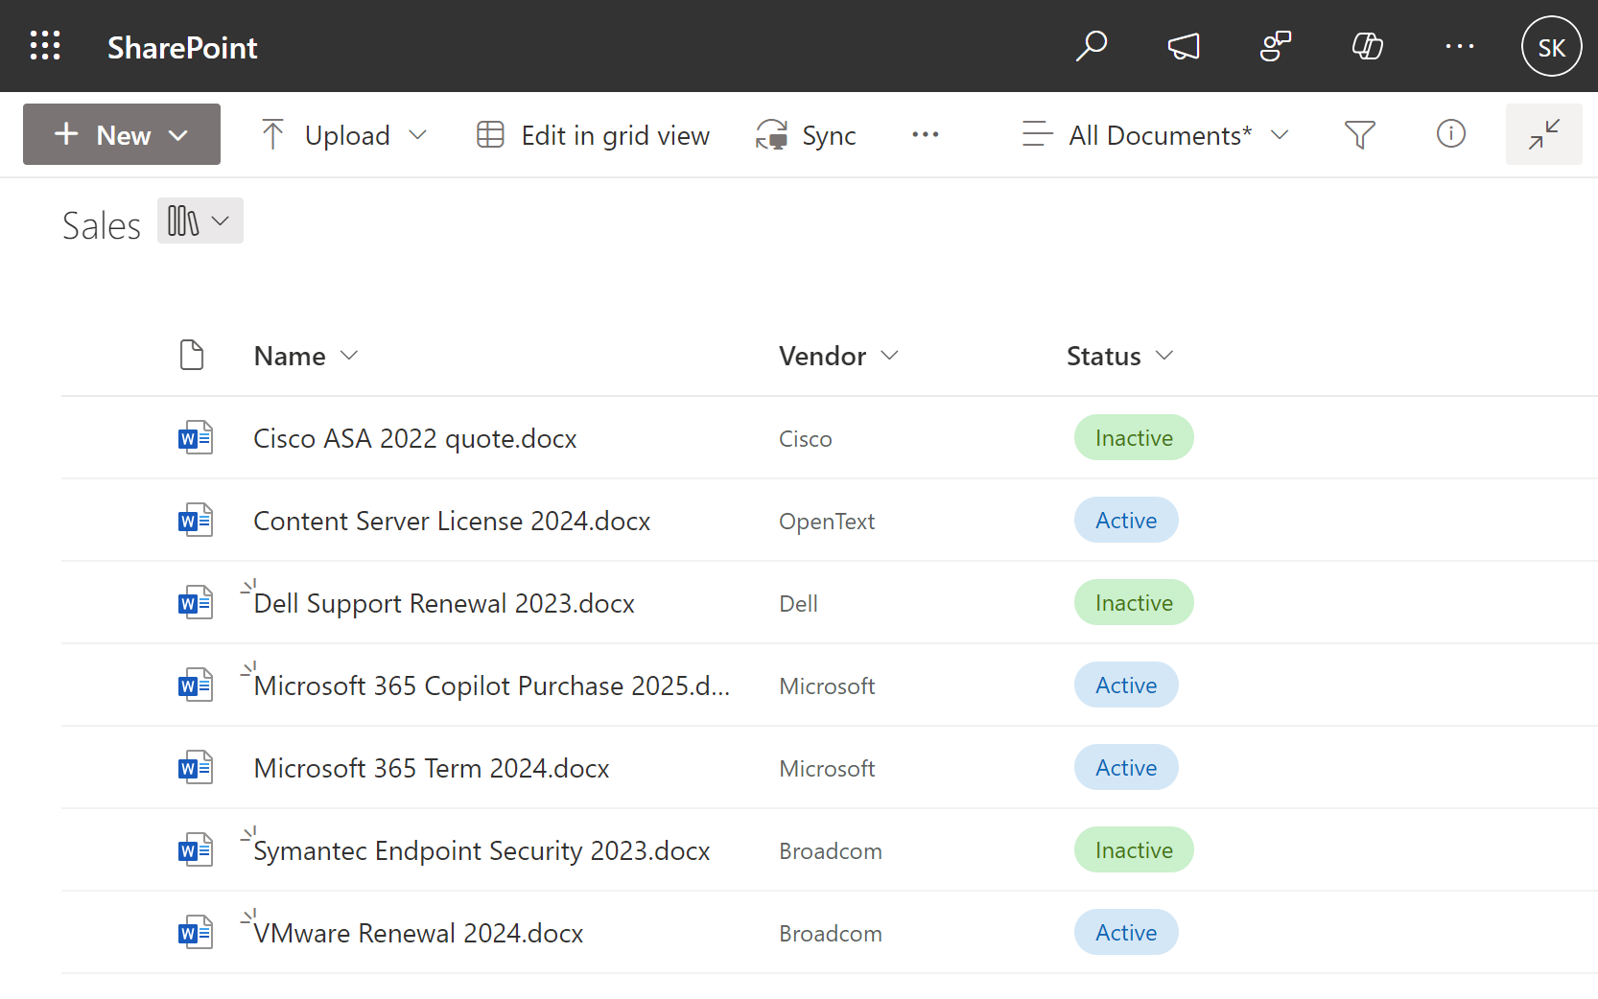Go to the SharePoint home link
The width and height of the screenshot is (1598, 999).
[182, 47]
